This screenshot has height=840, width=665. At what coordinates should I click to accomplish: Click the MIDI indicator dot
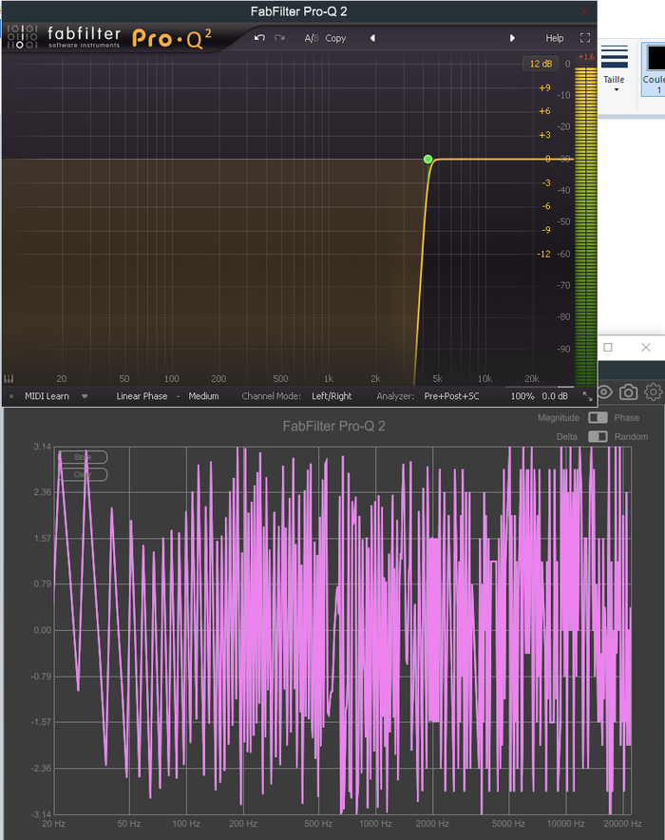coord(11,396)
